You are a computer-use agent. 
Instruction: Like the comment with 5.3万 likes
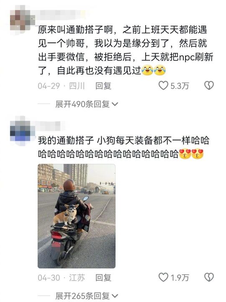point(163,86)
